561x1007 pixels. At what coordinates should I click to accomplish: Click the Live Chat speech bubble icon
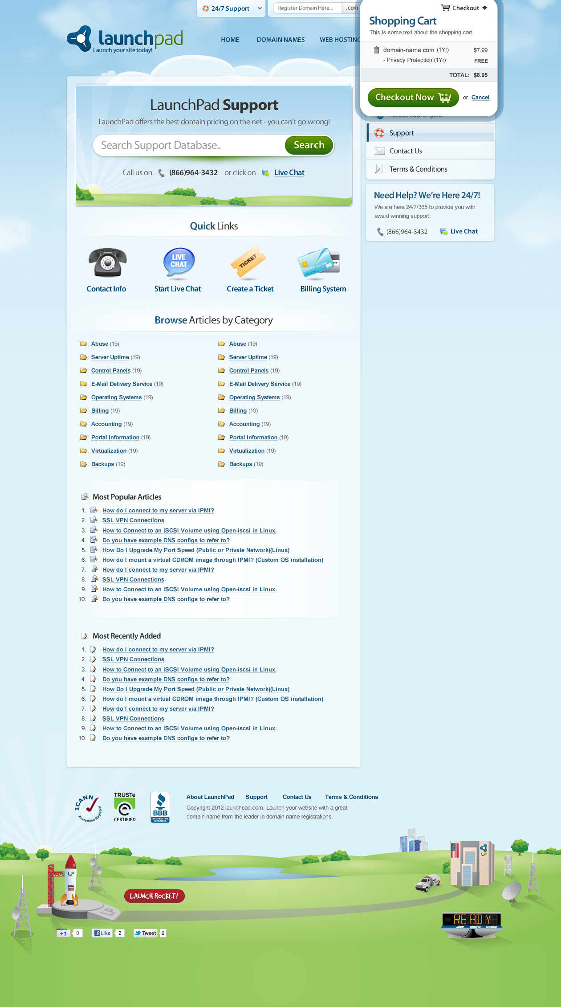point(179,263)
